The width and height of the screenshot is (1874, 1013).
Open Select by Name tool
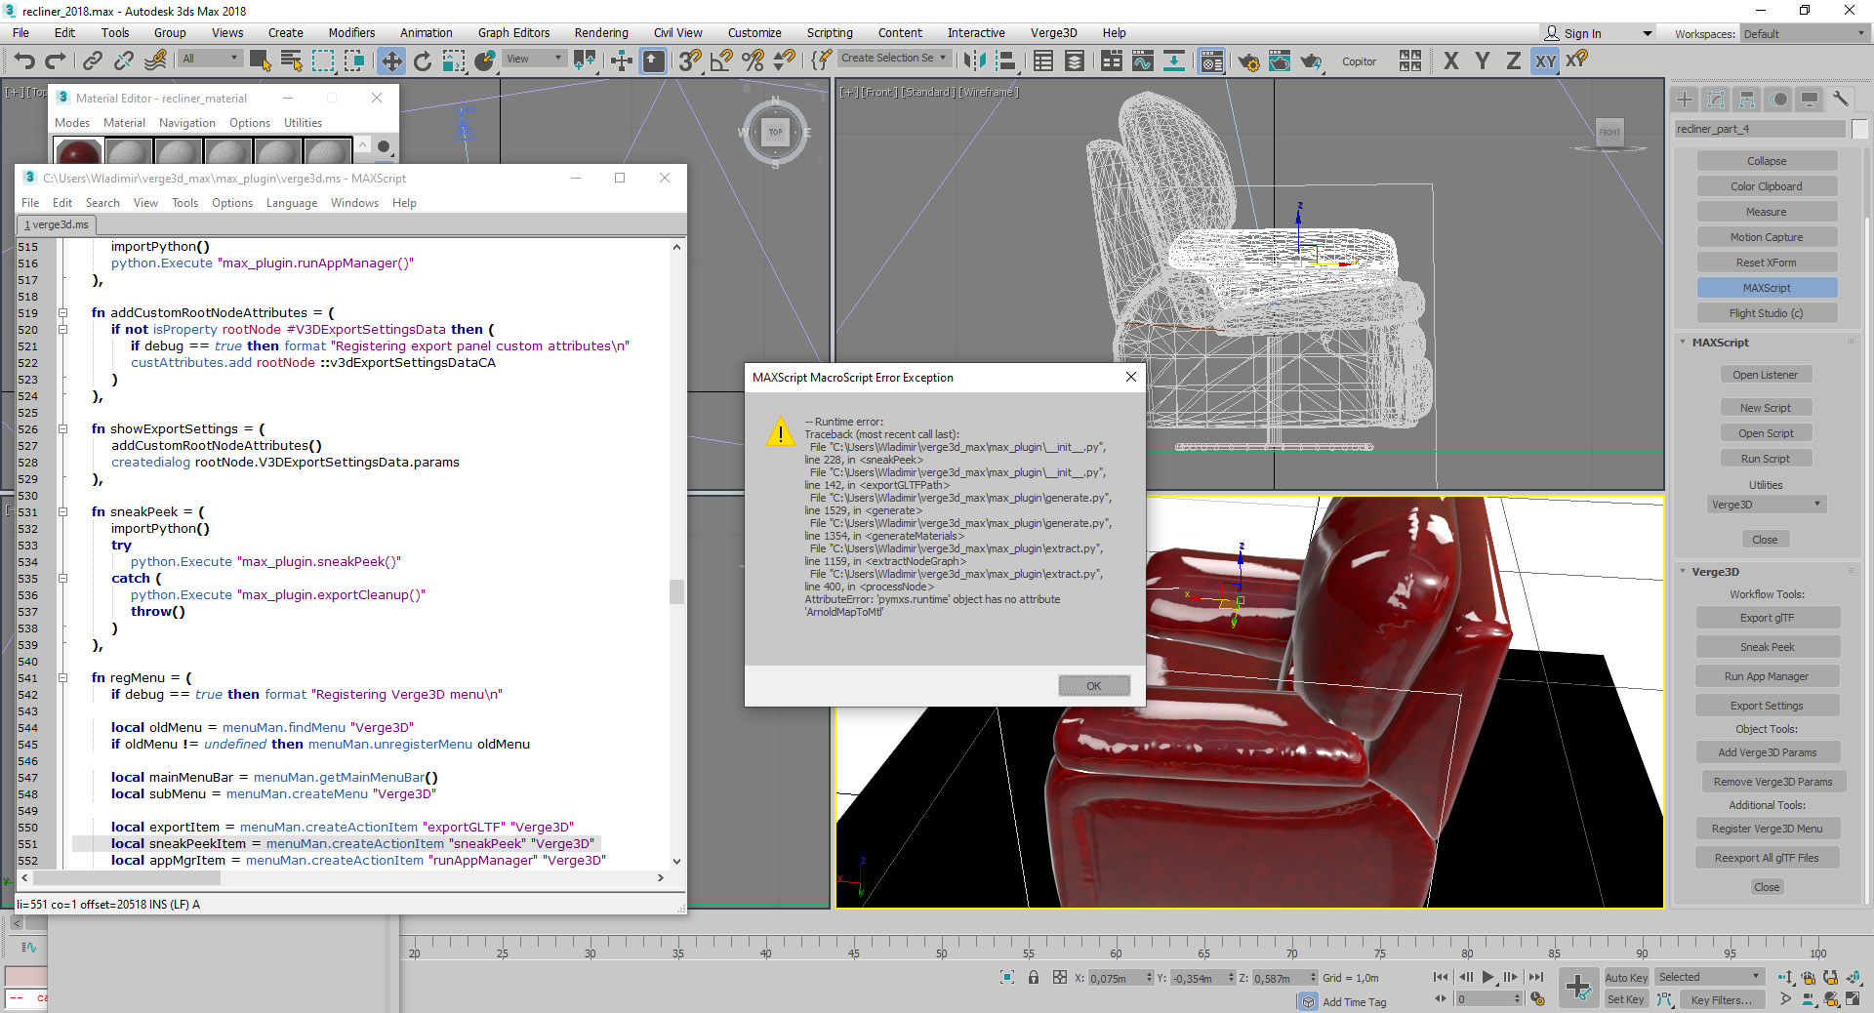(291, 61)
